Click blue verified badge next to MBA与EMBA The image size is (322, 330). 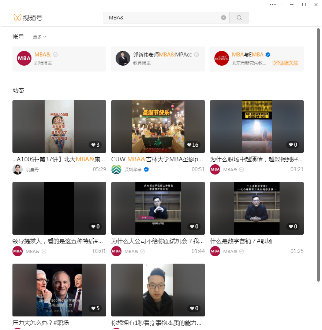(268, 55)
